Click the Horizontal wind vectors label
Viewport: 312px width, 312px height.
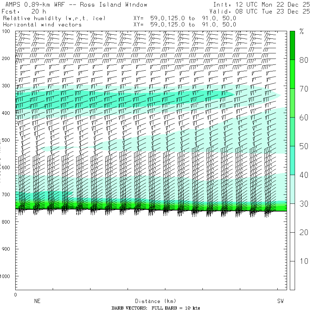point(42,25)
